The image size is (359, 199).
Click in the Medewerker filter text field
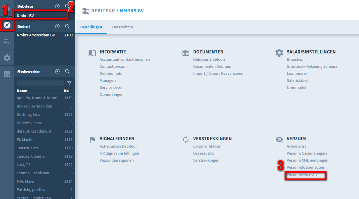click(40, 83)
